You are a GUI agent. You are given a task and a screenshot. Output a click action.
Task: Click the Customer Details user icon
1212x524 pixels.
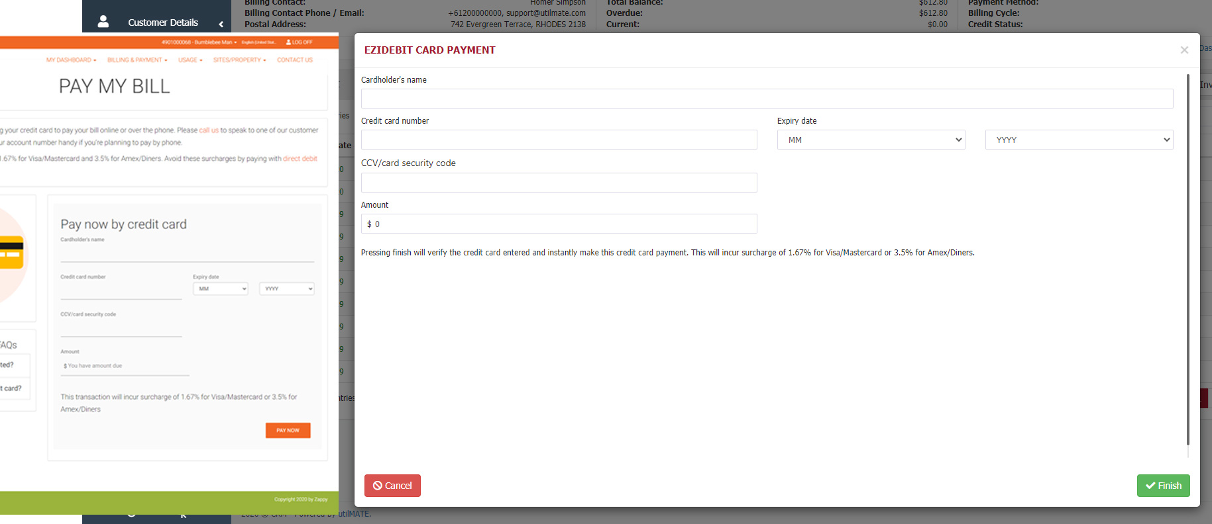click(x=103, y=22)
